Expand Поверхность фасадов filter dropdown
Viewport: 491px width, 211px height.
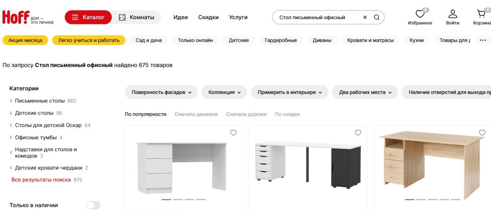click(x=161, y=92)
